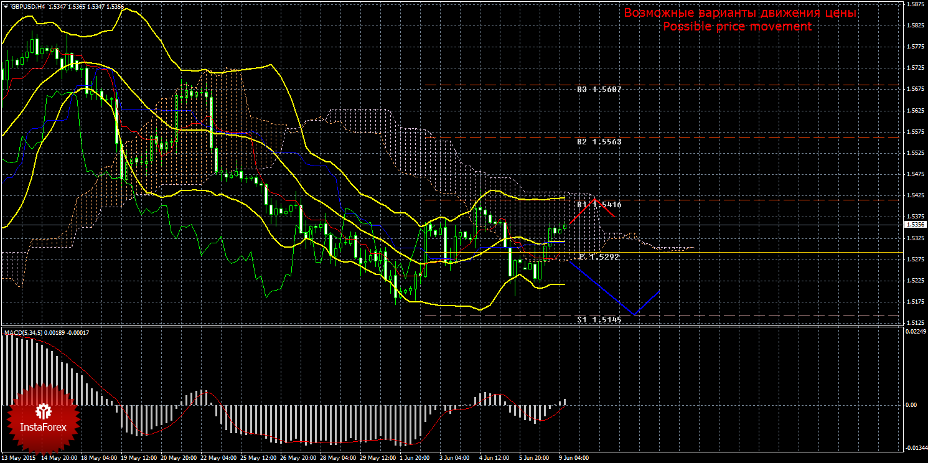Select the R3 1.5687 resistance label
The height and width of the screenshot is (463, 928).
[x=599, y=90]
